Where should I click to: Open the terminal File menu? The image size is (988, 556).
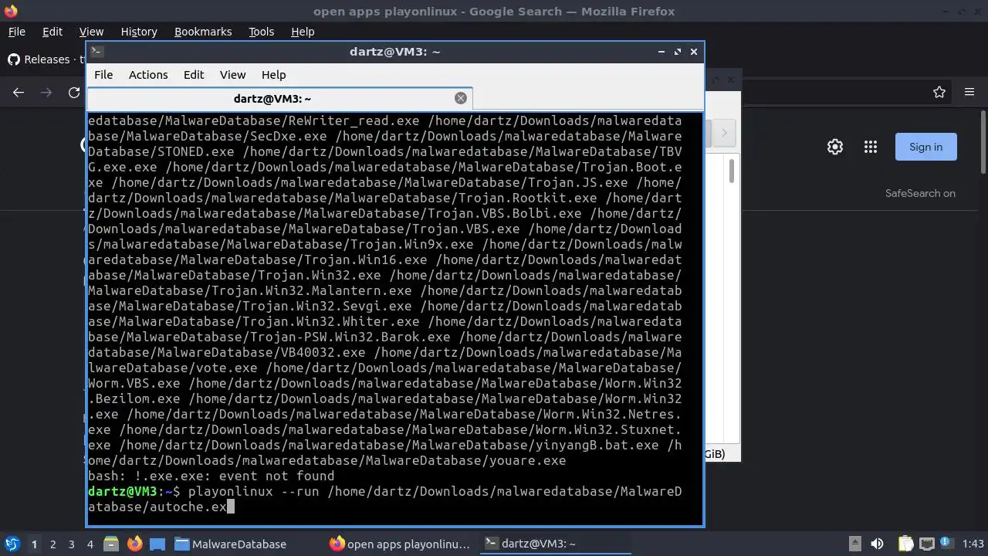pos(103,75)
